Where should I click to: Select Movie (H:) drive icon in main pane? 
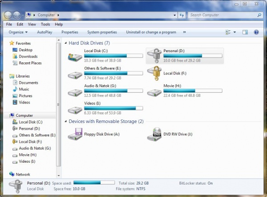coord(154,93)
